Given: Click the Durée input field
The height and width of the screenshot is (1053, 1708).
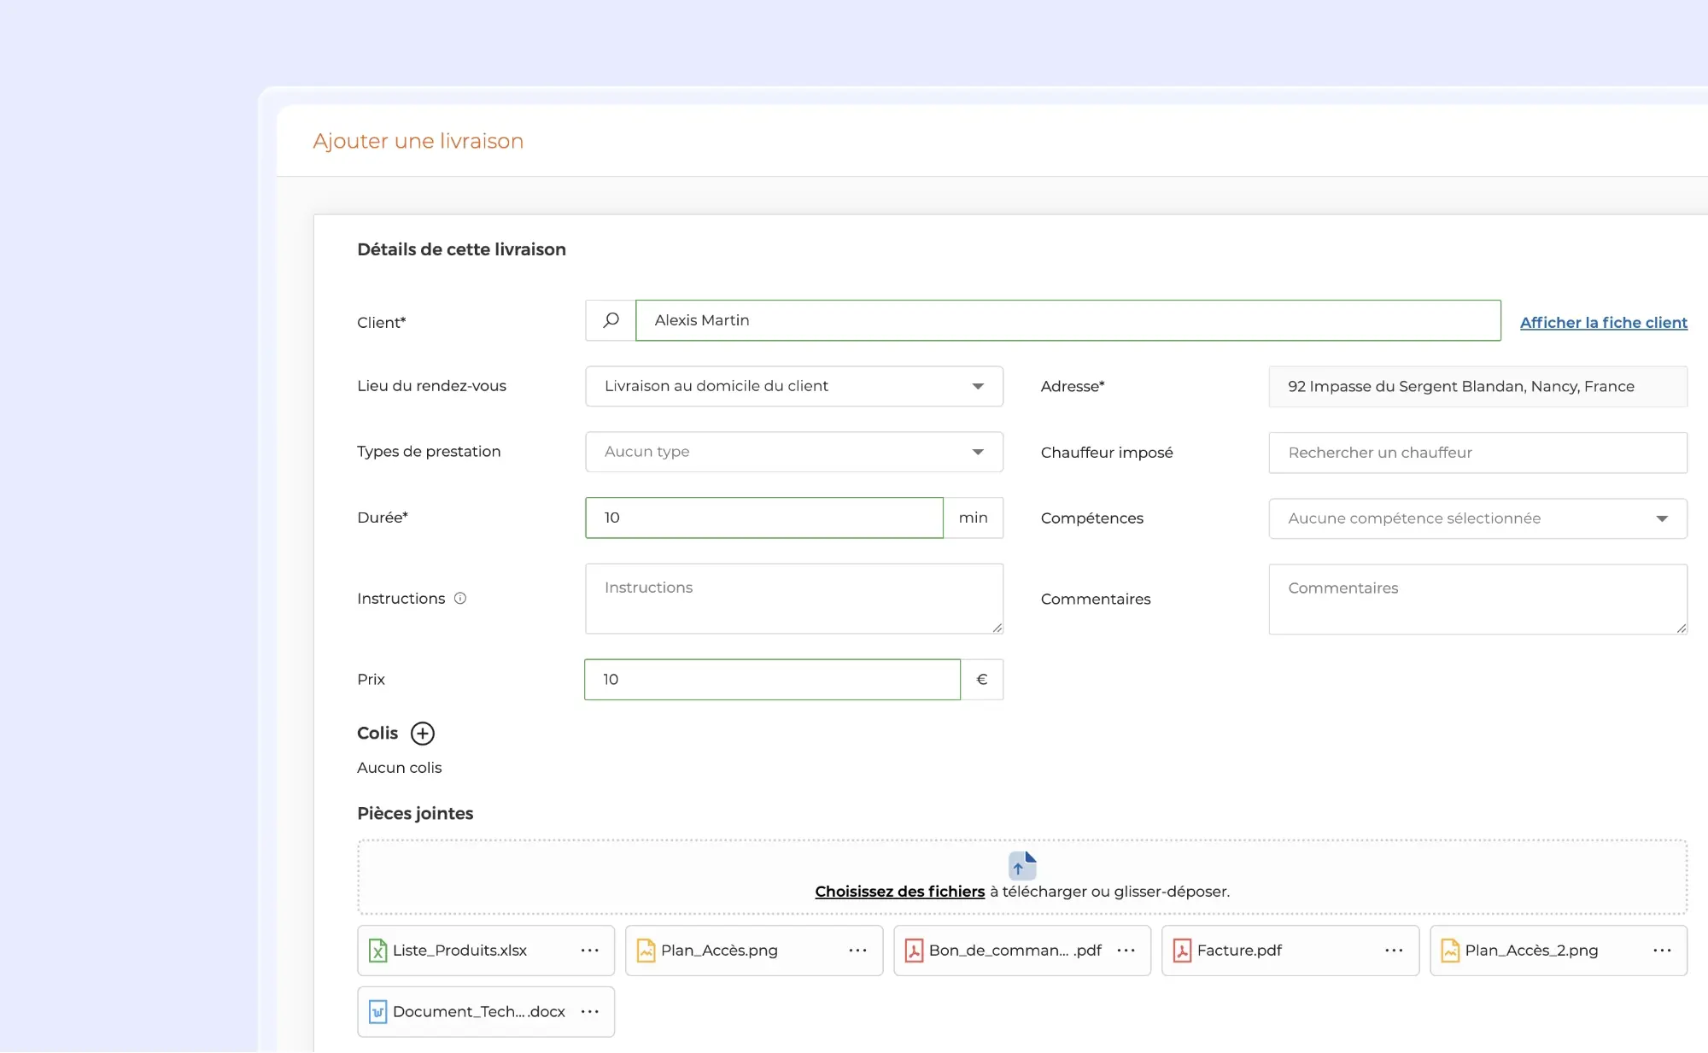Looking at the screenshot, I should tap(764, 518).
